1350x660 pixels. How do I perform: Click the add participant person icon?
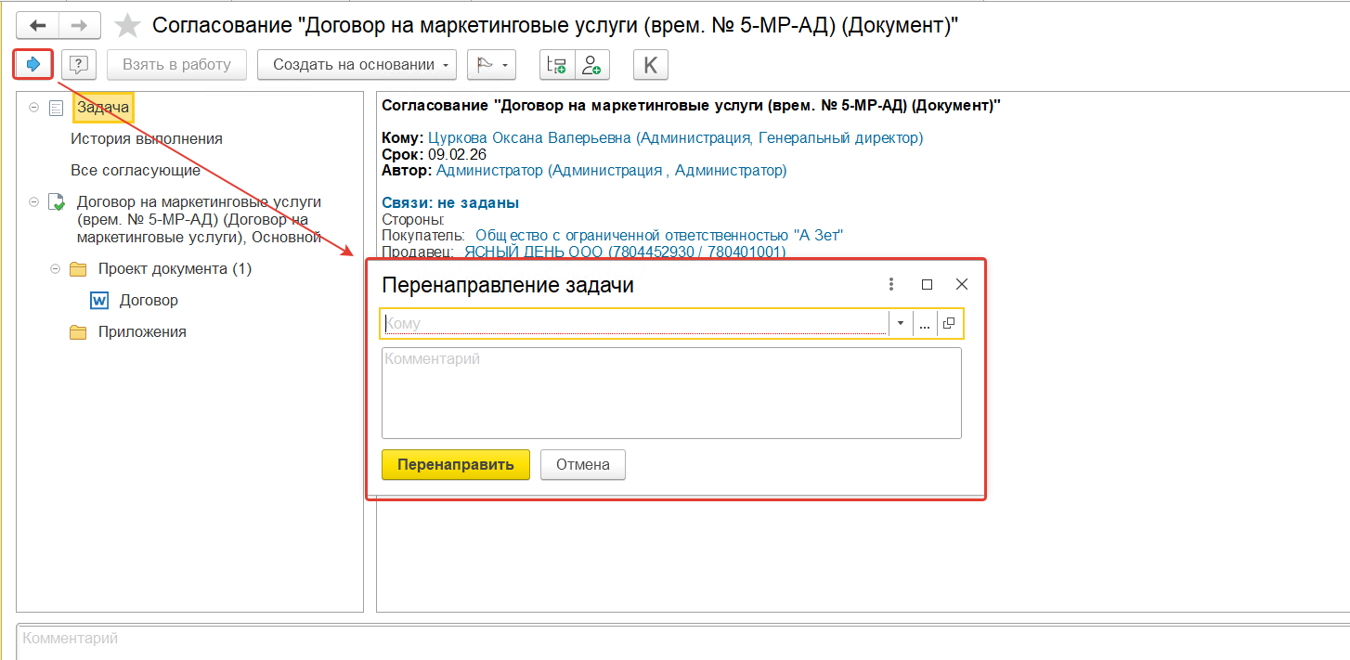click(x=591, y=64)
